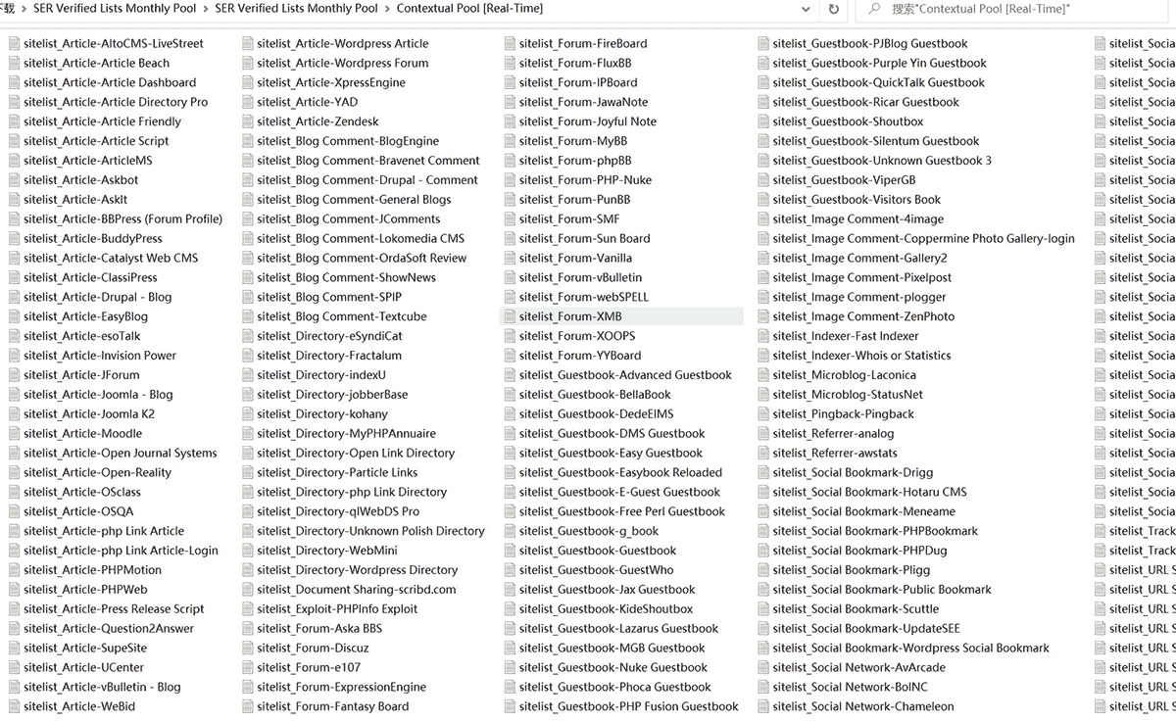Click icon of sitelist_Guestbook-BellaBook
This screenshot has width=1176, height=722.
coord(510,394)
